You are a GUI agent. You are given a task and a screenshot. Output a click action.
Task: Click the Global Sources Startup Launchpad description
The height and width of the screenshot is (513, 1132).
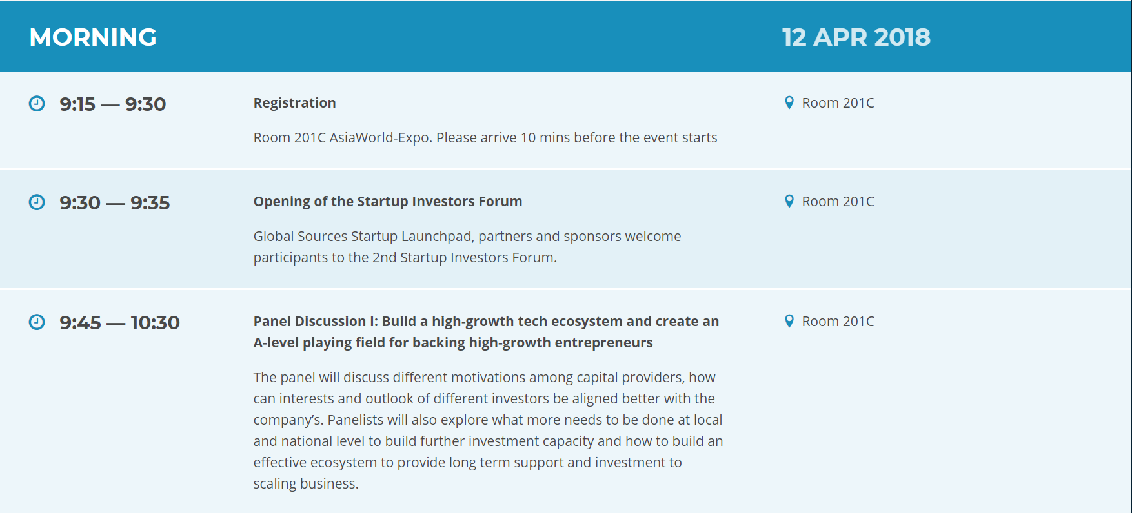[x=467, y=247]
